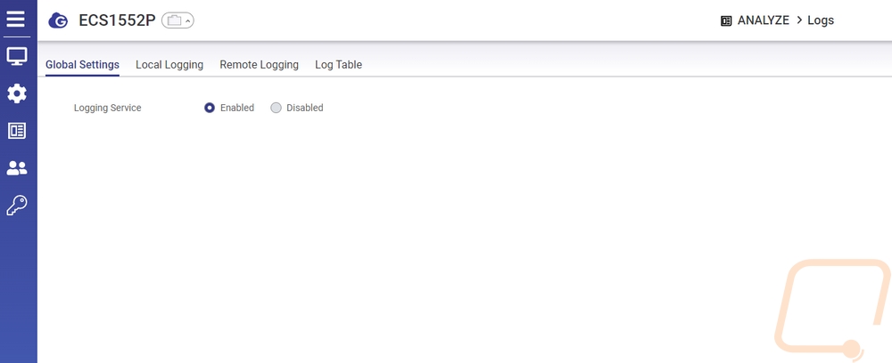Select the Disabled radio for Logging Service
The image size is (892, 363).
point(276,108)
